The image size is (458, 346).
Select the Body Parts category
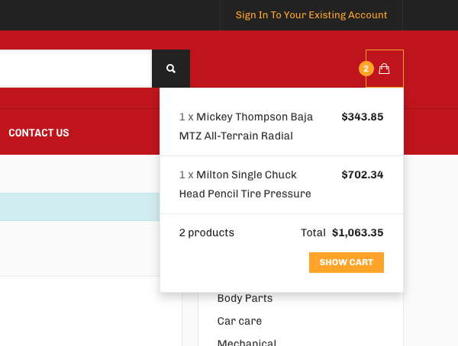point(244,298)
